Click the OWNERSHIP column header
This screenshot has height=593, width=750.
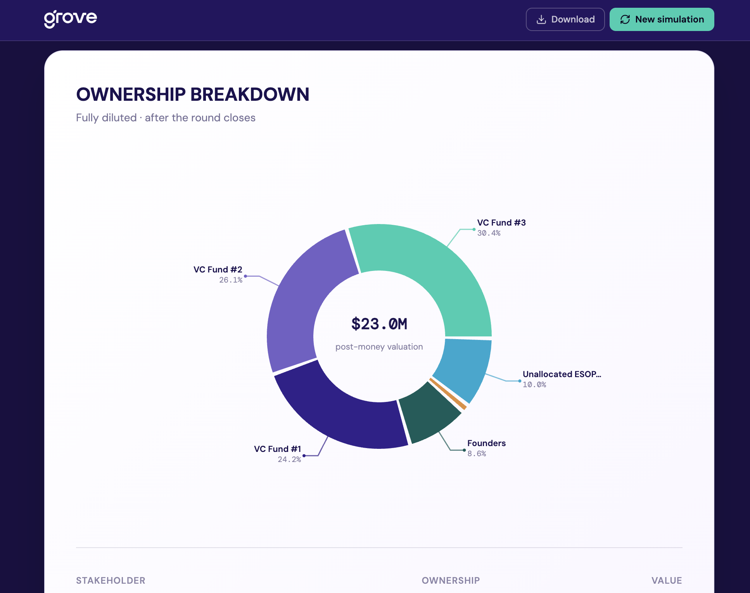451,580
